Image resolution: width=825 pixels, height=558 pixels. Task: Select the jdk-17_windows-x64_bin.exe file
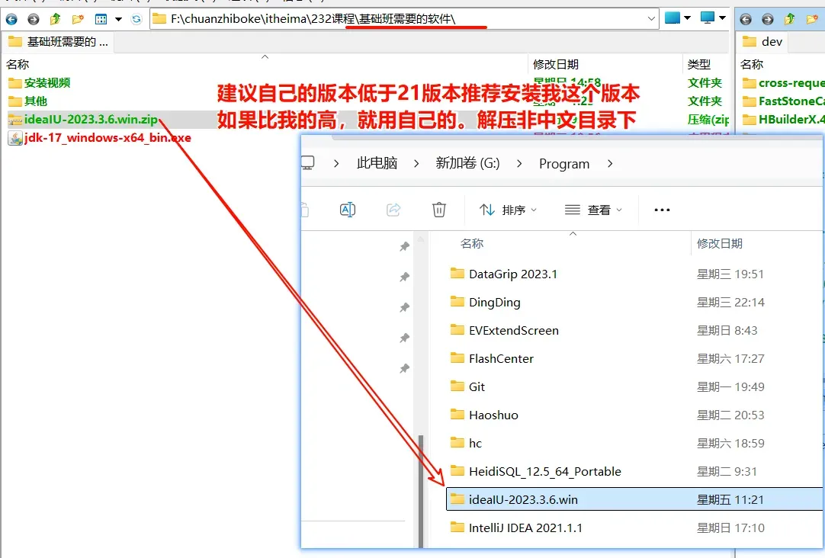[100, 138]
